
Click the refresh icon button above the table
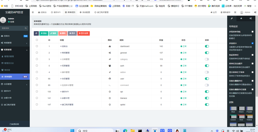(x=36, y=33)
